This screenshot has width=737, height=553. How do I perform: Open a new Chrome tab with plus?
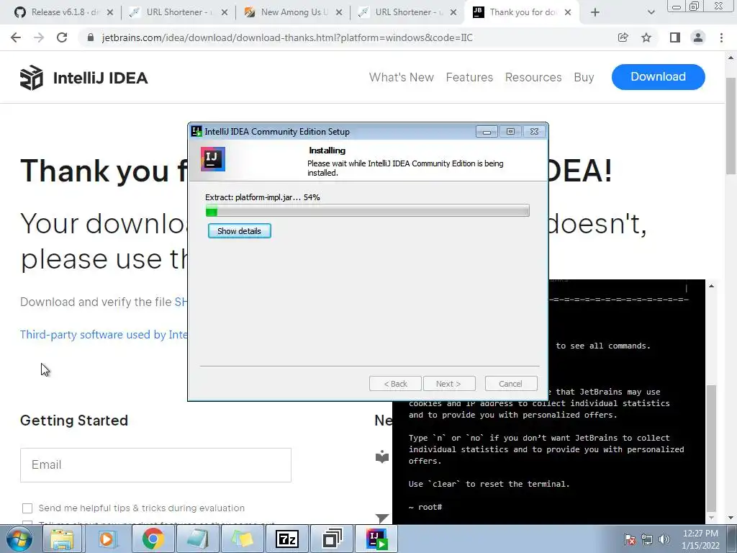pyautogui.click(x=595, y=13)
